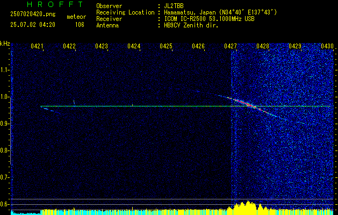
Task: Click the HROFFT title text
Action: click(x=55, y=4)
